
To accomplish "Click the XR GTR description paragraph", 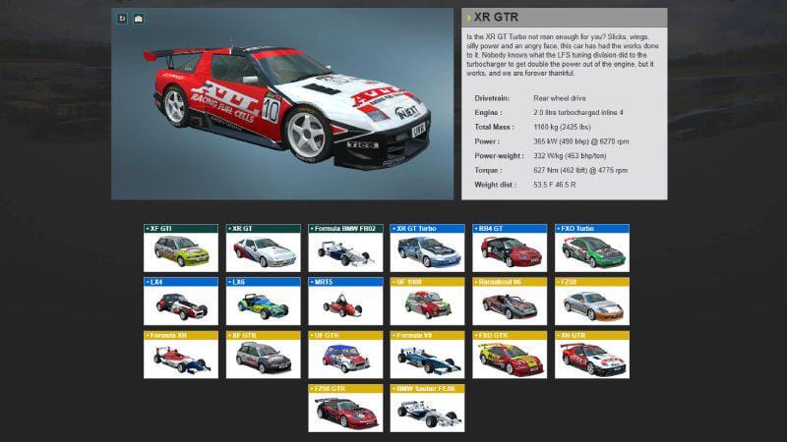I will click(x=563, y=55).
